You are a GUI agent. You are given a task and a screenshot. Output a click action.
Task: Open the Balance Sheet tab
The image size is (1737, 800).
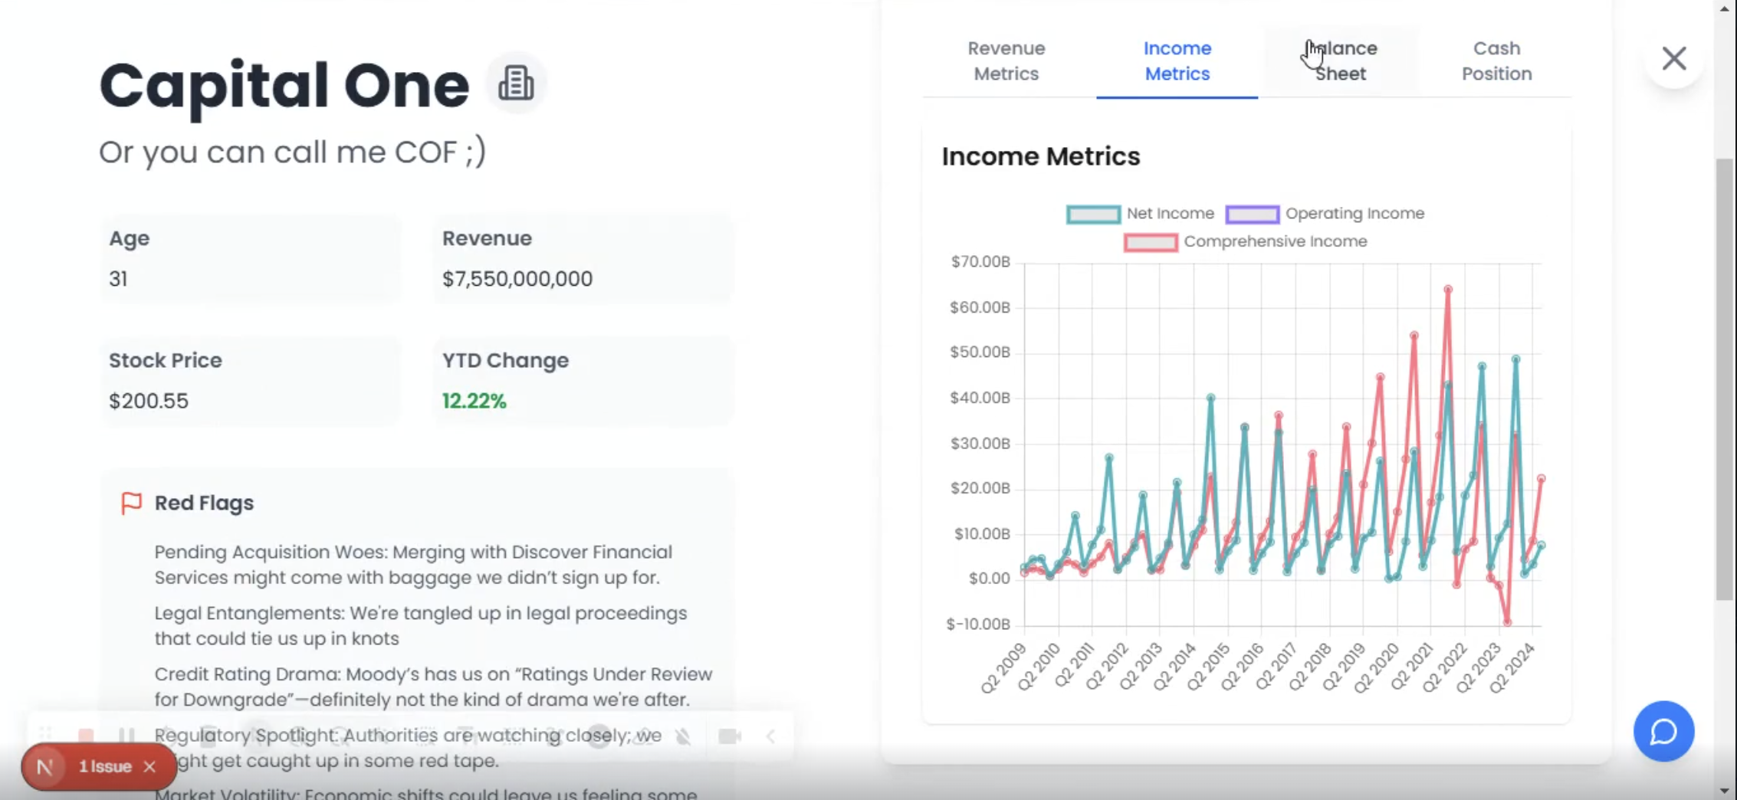tap(1340, 61)
